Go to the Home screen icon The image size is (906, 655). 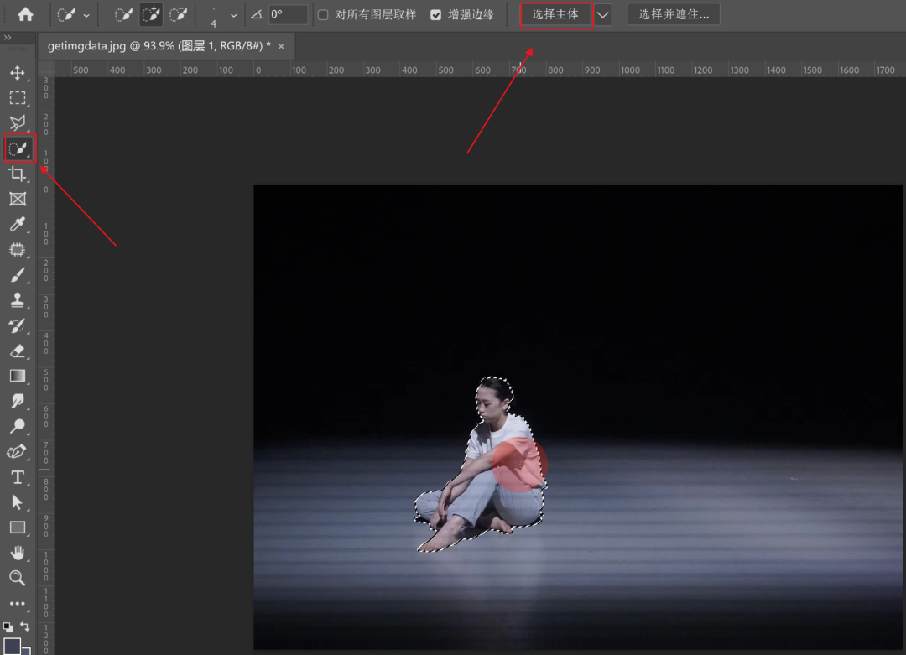pos(25,14)
